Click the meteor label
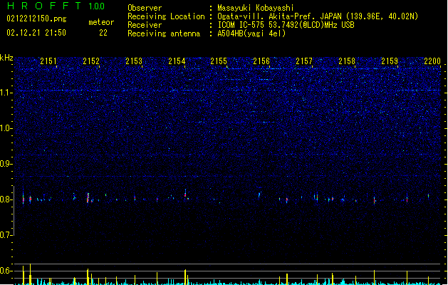 coord(101,22)
